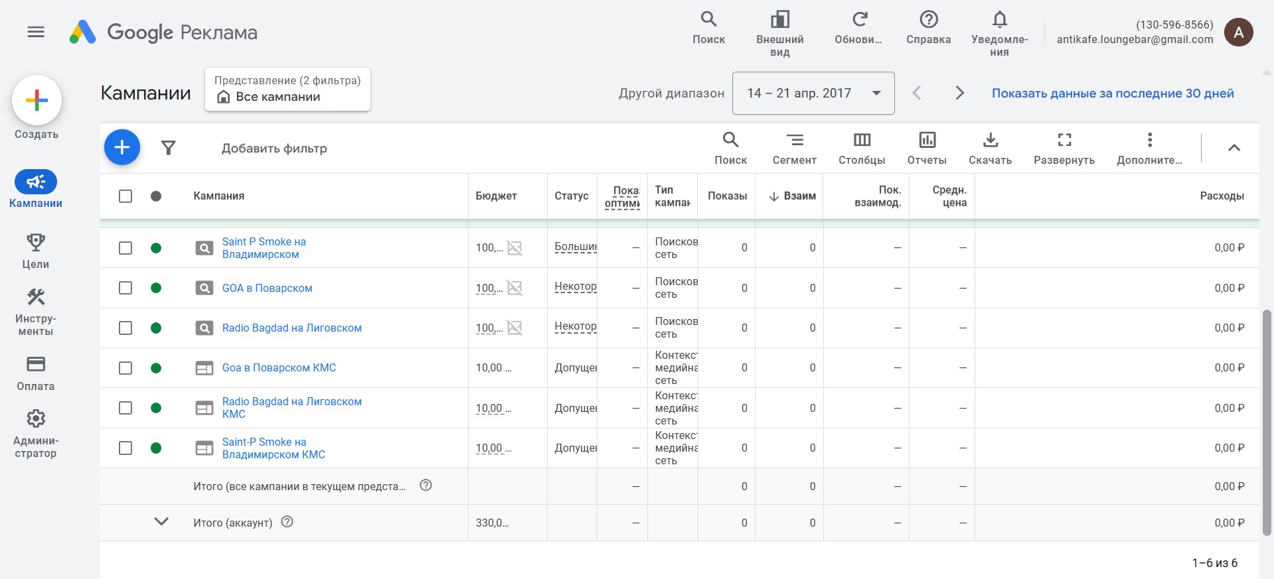Screen dimensions: 1274x579
Task: Check the Saint-P Smoke на Владимирском КМС row
Action: (x=125, y=448)
